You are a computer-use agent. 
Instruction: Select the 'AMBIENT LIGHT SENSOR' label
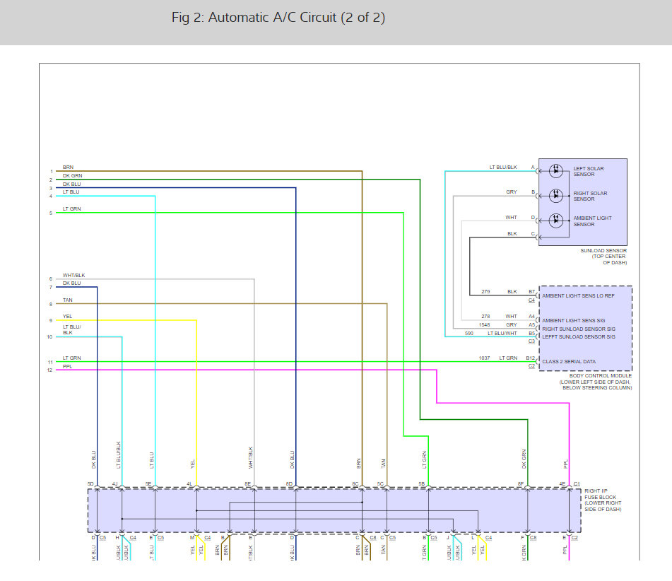(592, 221)
